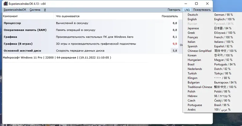Select Nederlands language

click(x=212, y=69)
